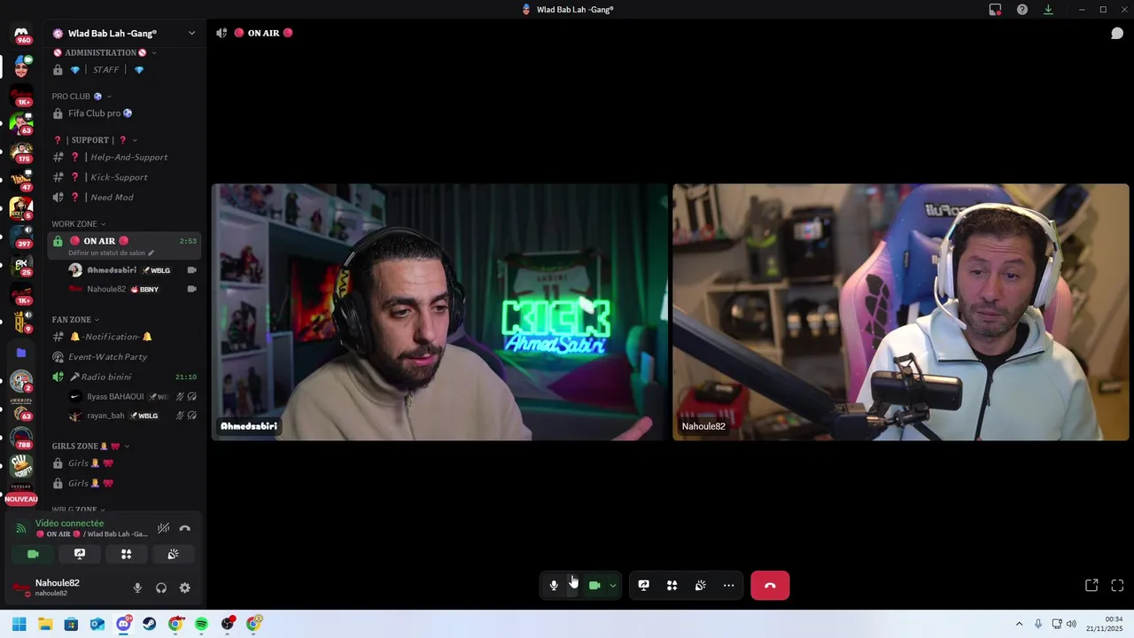Deafen with headphones icon in user panel
The image size is (1134, 638).
pyautogui.click(x=161, y=587)
